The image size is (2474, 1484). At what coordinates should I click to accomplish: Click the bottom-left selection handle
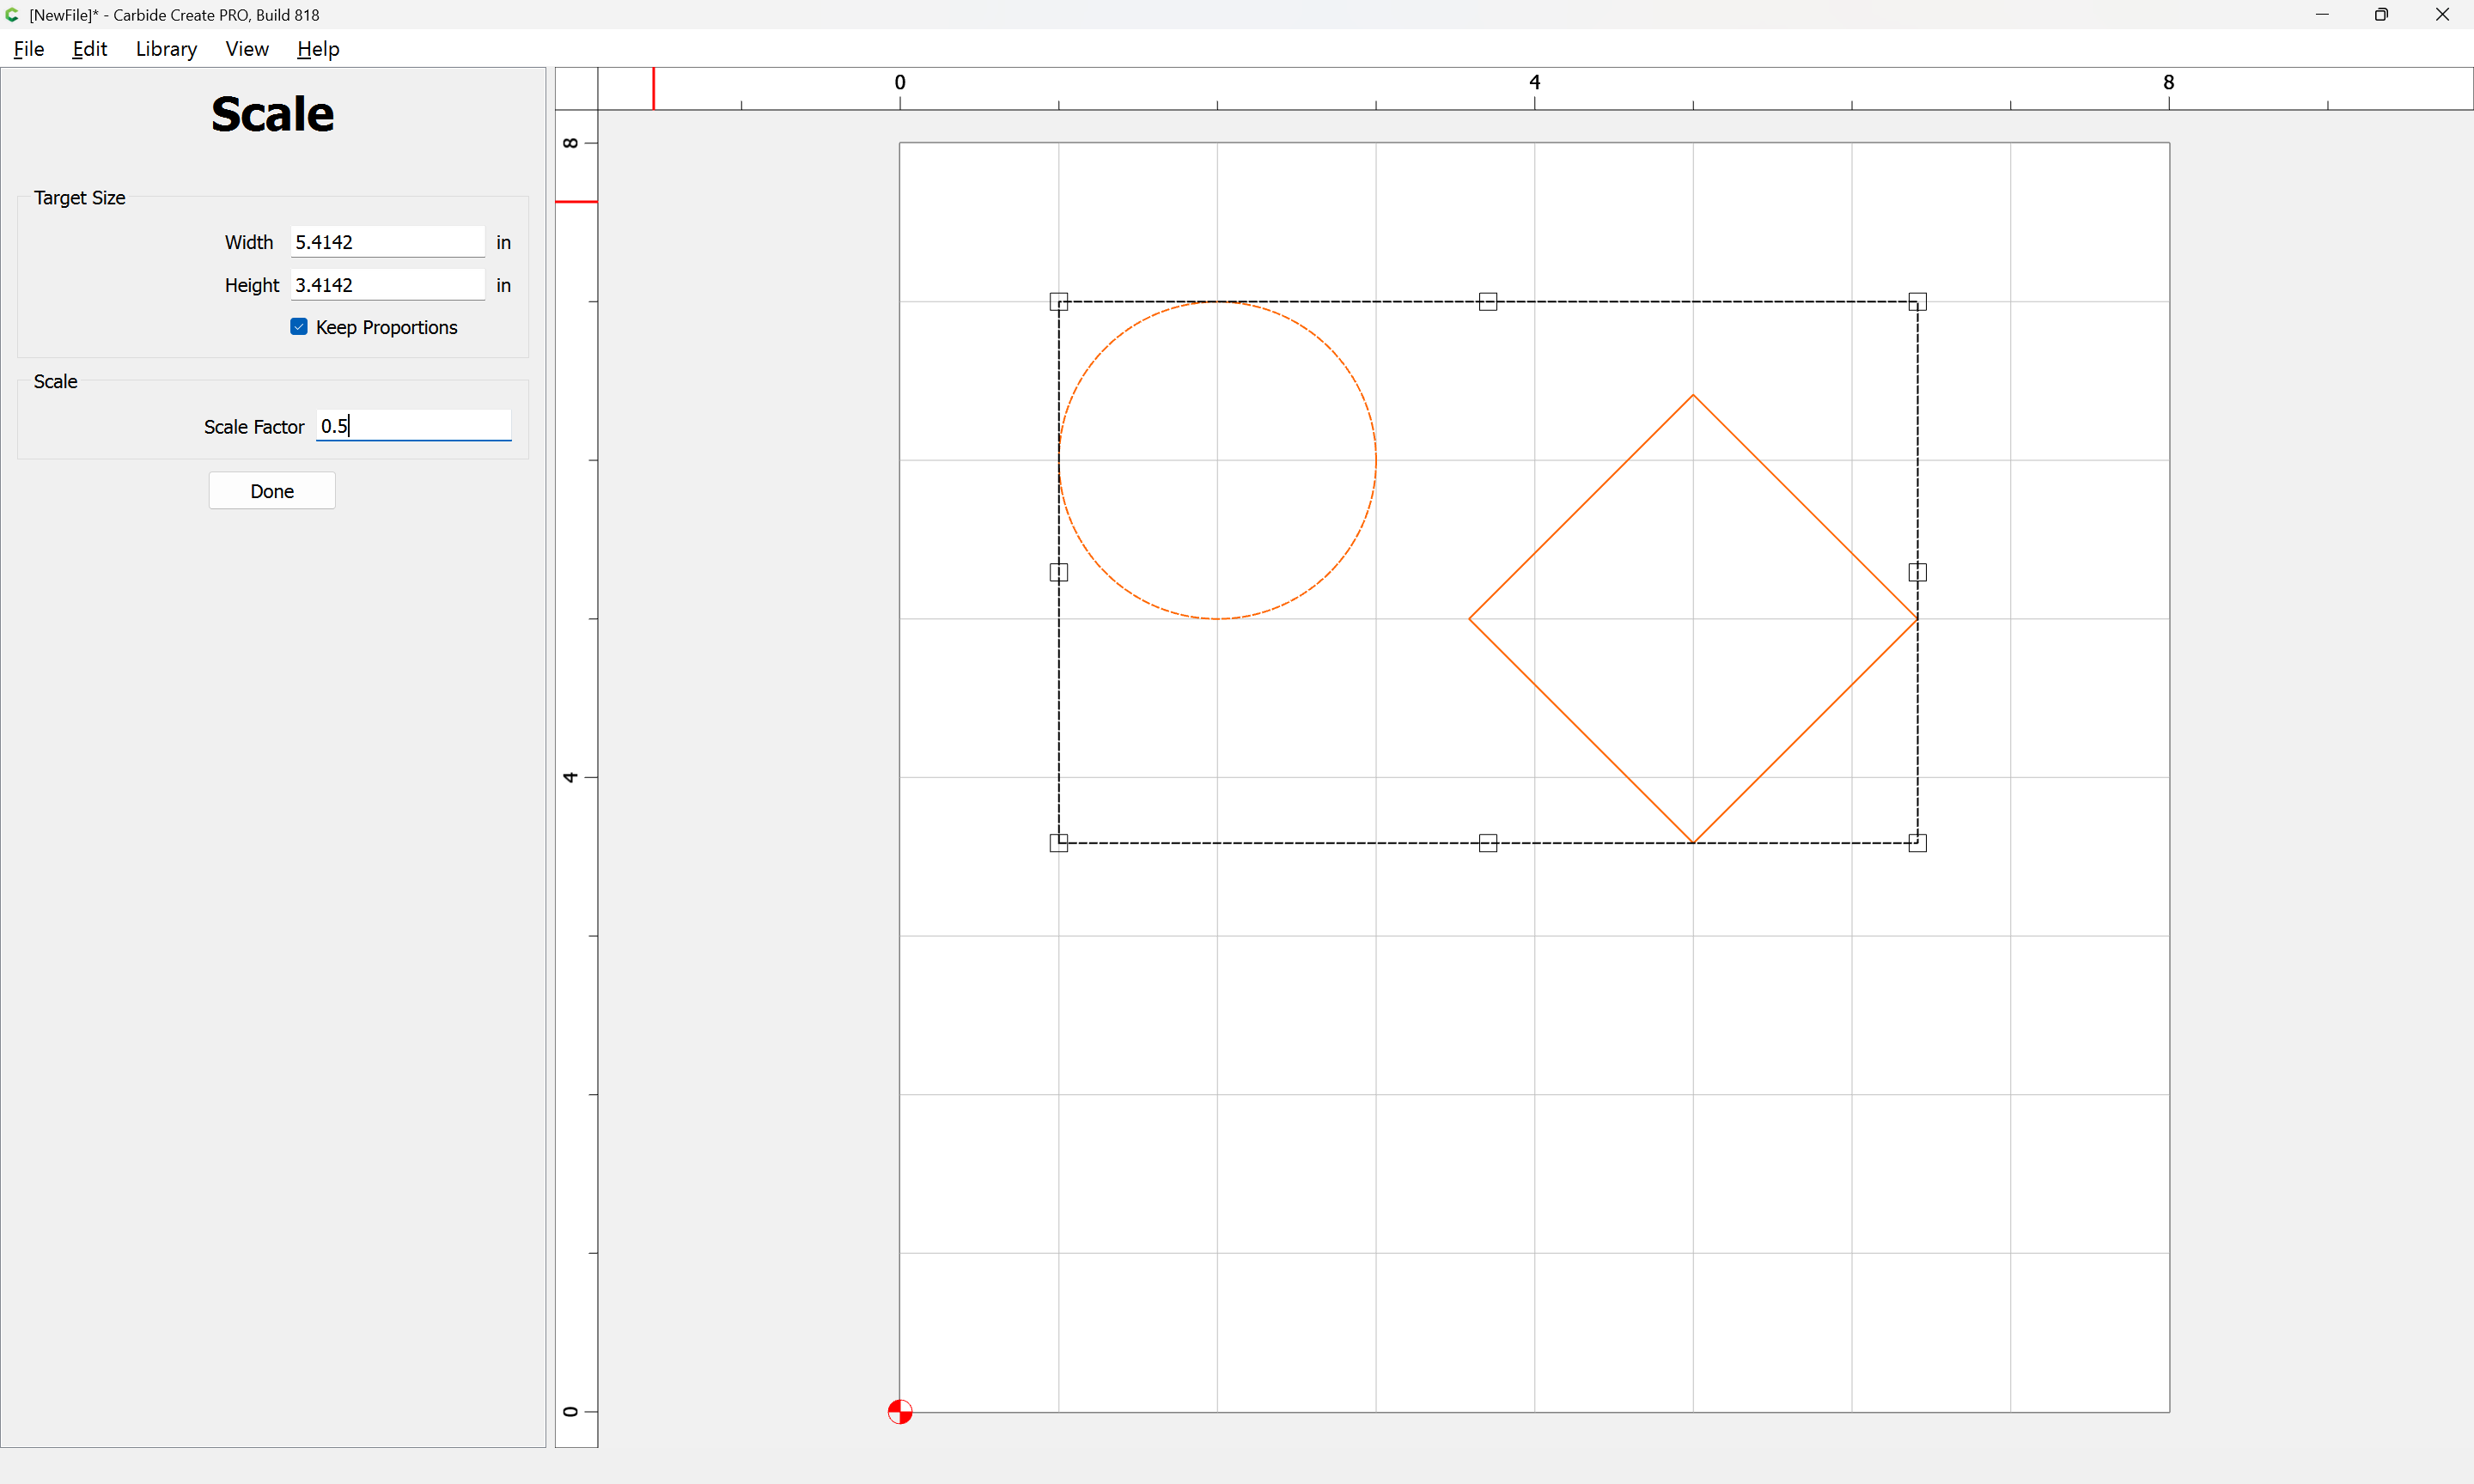point(1059,843)
